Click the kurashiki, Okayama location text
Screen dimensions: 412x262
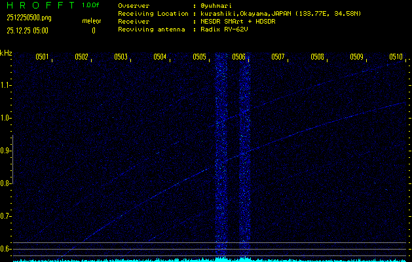pos(242,13)
